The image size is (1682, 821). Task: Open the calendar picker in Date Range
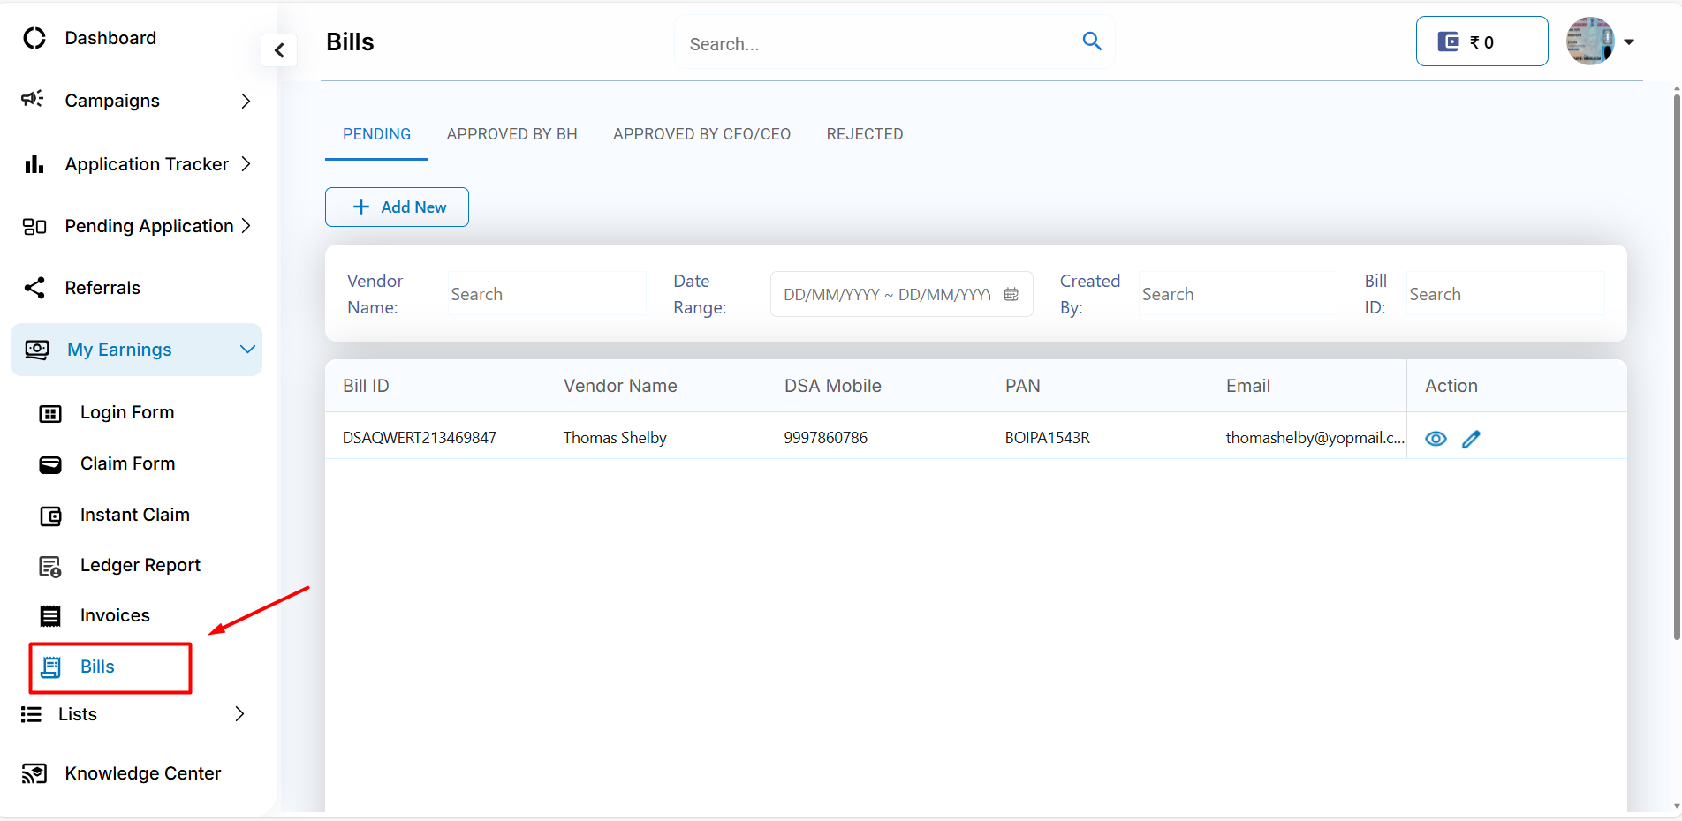pyautogui.click(x=1011, y=295)
